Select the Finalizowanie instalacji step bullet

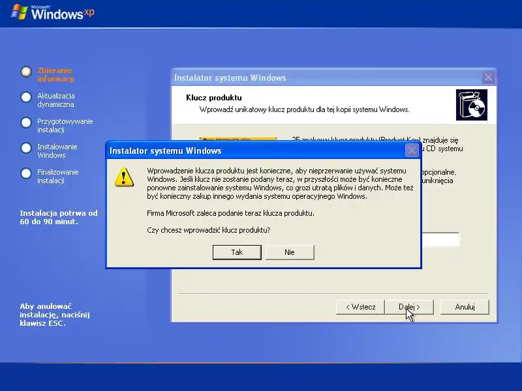26,173
